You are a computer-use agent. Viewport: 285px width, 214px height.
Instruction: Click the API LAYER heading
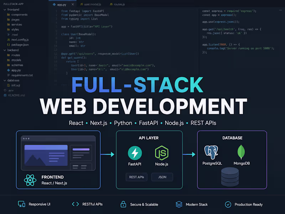click(149, 138)
